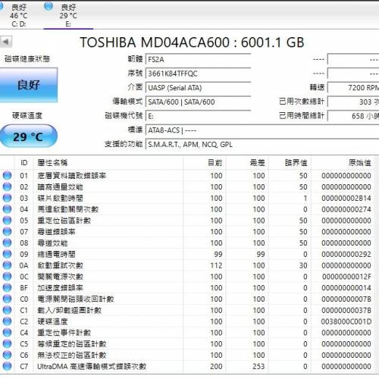Click the interface field UASP (Serial ATA)
This screenshot has height=379, width=379.
click(x=198, y=88)
